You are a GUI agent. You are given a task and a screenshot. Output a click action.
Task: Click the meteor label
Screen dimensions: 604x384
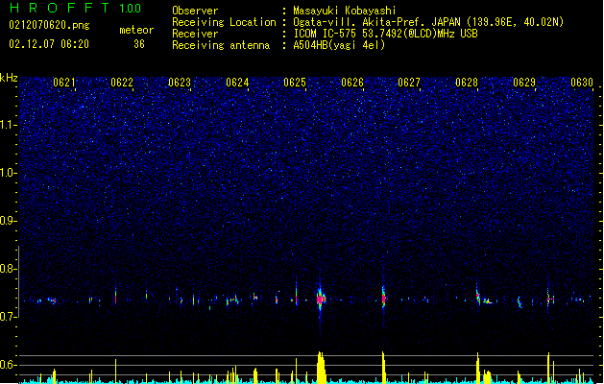coord(136,30)
